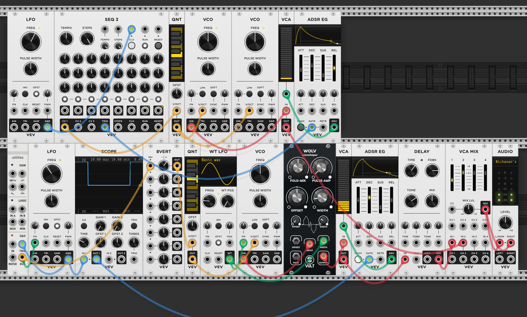
Task: Click the DELAY CLK input jack
Action: tap(416, 259)
